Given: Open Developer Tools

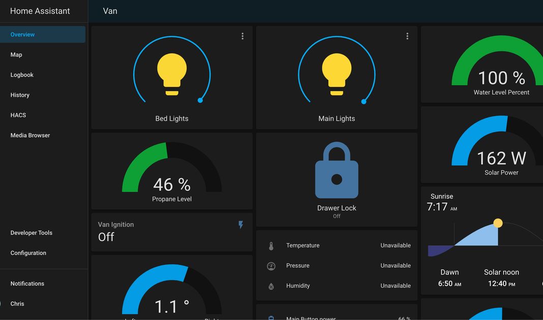Looking at the screenshot, I should [x=32, y=233].
